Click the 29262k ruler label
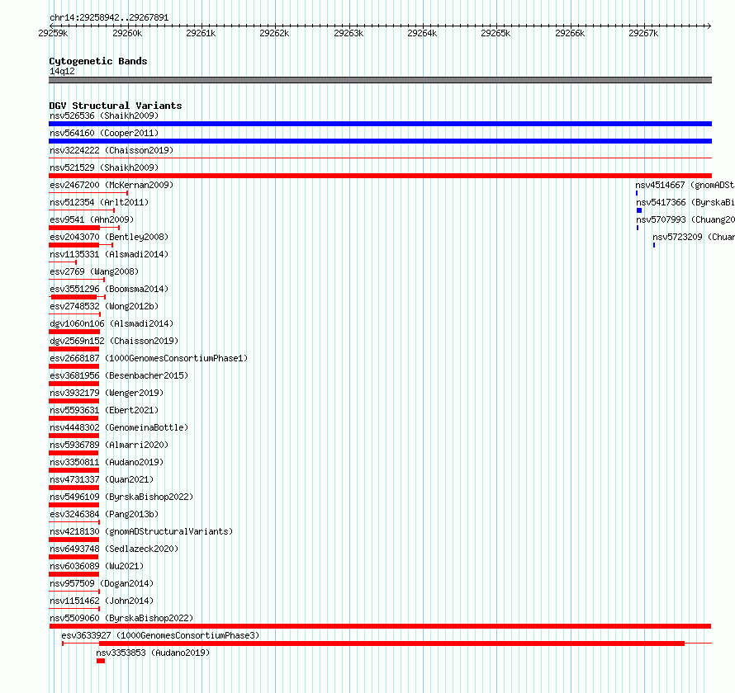Image resolution: width=735 pixels, height=693 pixels. click(x=274, y=33)
